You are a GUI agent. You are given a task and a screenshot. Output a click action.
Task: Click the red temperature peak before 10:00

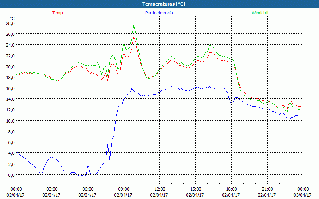(x=134, y=36)
